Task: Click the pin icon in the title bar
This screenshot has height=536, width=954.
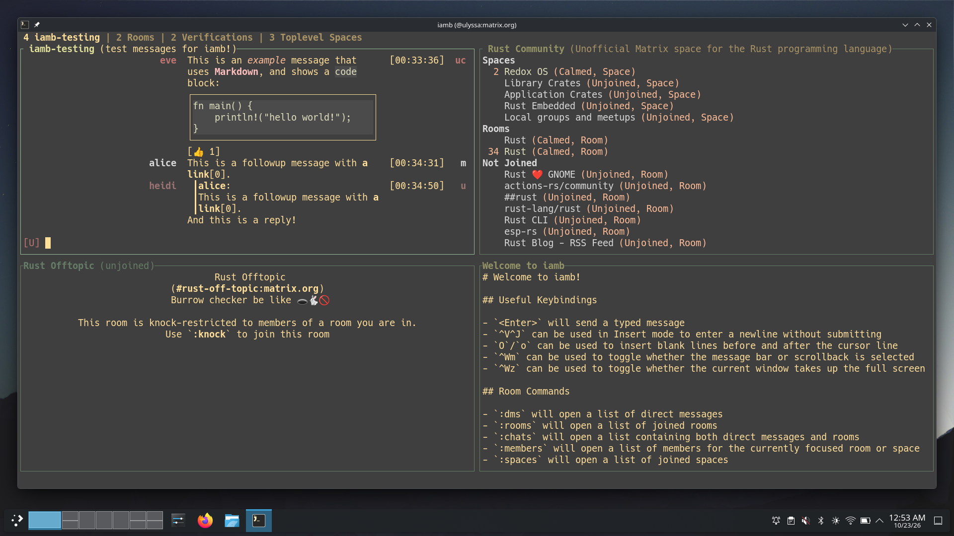Action: [x=37, y=25]
